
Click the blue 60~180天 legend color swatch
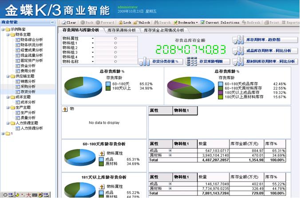(x=108, y=84)
